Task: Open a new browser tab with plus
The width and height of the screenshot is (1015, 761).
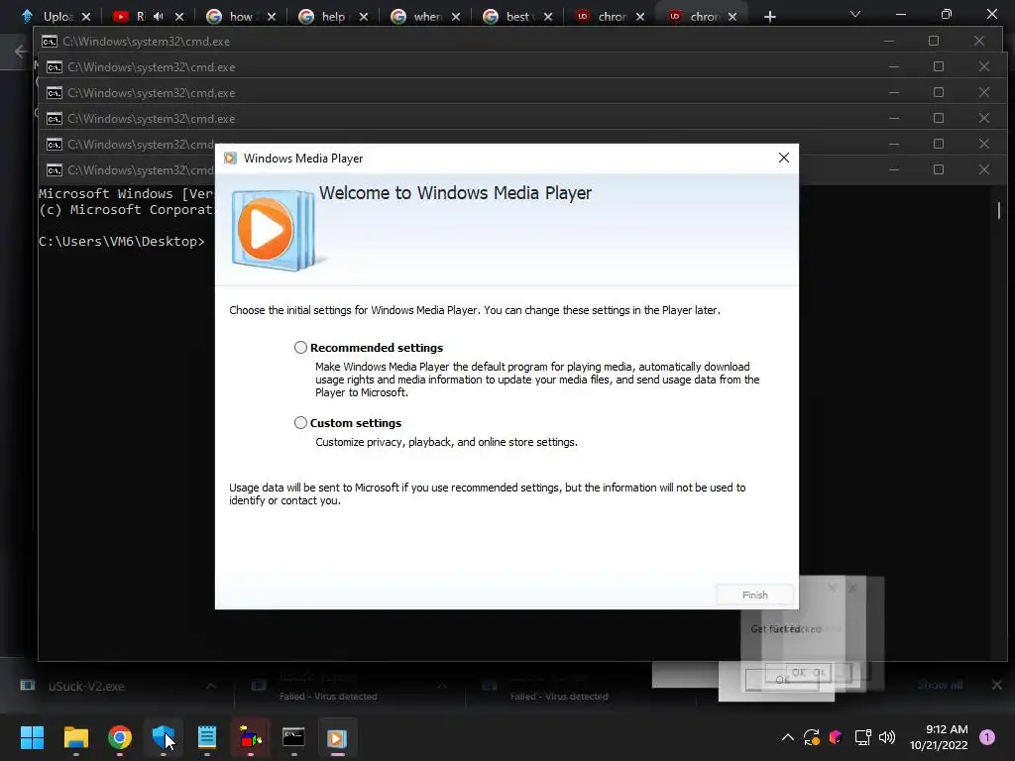Action: [769, 17]
